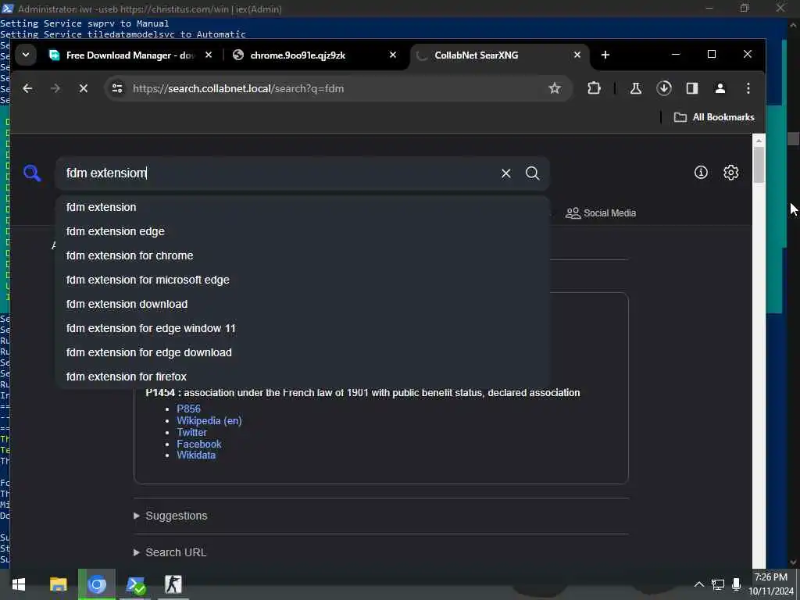Open the P856 link

point(189,409)
